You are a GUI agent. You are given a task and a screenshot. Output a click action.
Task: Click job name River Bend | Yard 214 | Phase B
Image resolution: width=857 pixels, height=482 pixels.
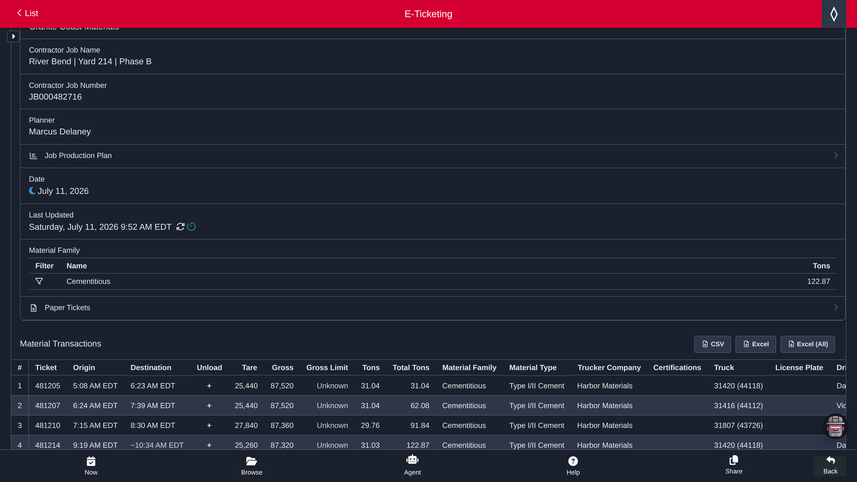click(x=90, y=62)
